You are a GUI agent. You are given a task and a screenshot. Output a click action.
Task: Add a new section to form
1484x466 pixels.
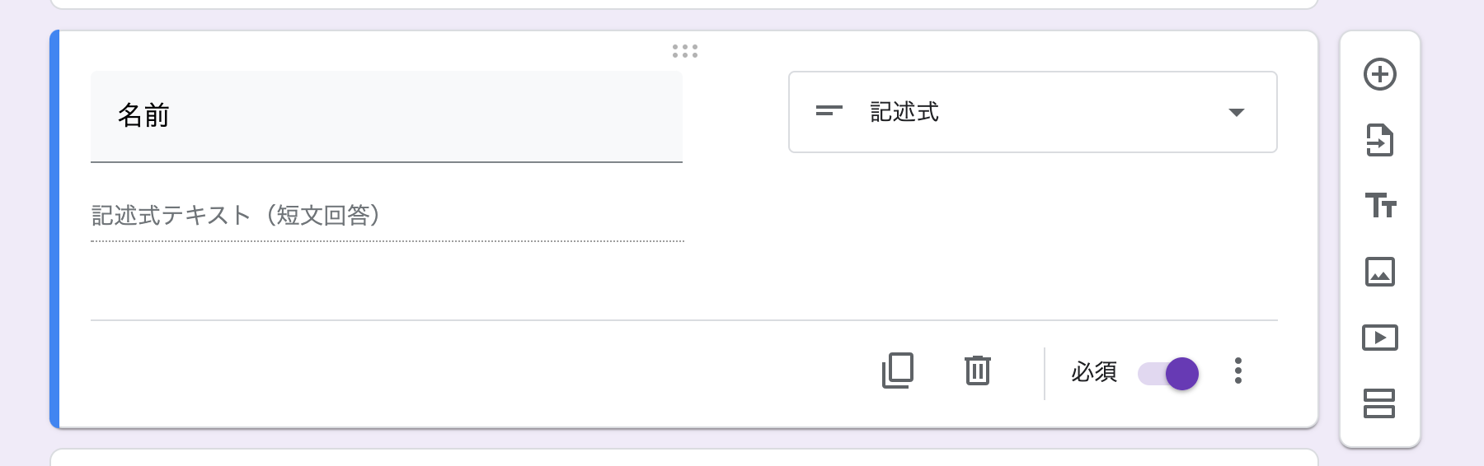(x=1379, y=403)
